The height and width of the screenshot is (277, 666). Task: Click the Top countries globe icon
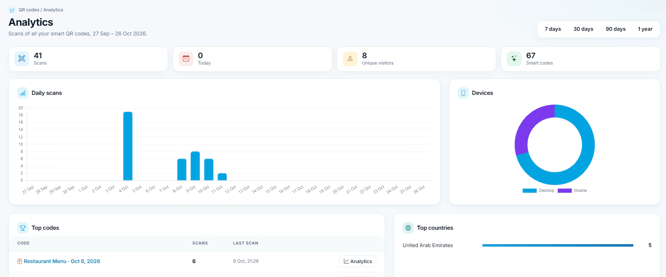pyautogui.click(x=408, y=228)
